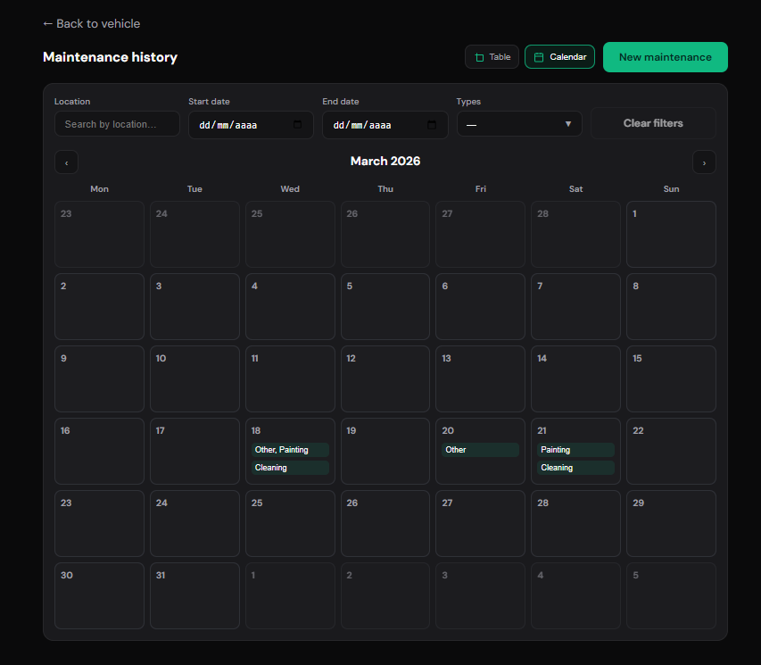Select the greyed April 1 cell in last row

[x=290, y=596]
